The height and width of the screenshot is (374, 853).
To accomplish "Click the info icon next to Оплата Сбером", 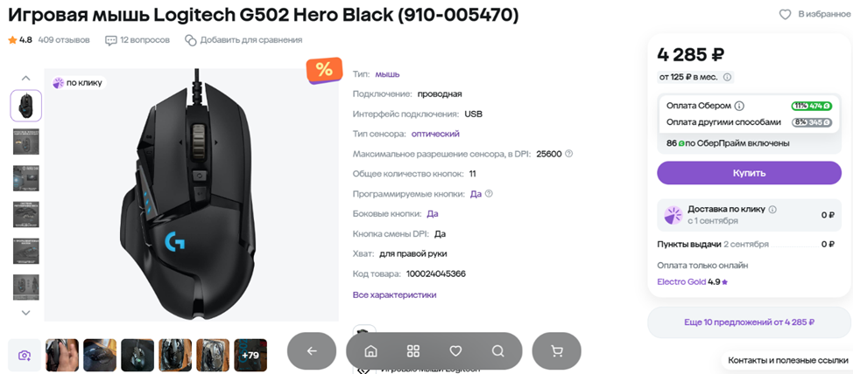I will (x=739, y=106).
